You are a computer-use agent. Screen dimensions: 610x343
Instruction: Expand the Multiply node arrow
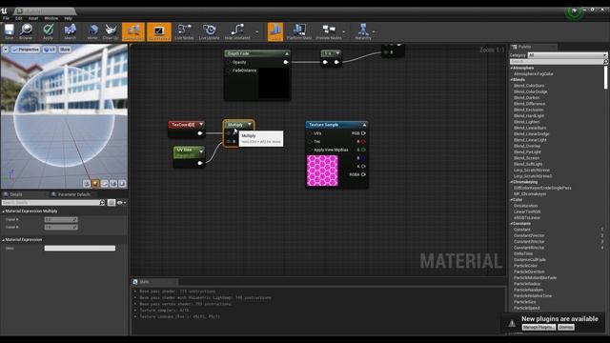pyautogui.click(x=250, y=125)
